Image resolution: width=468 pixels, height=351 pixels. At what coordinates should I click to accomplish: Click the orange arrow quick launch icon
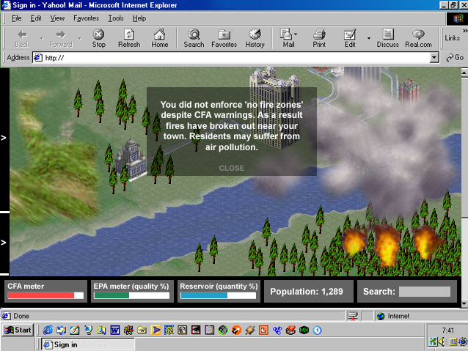[x=236, y=330]
